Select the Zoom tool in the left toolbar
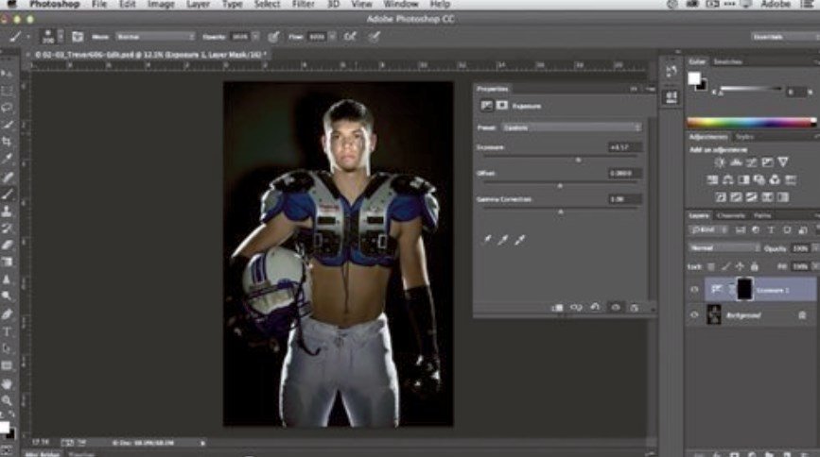Viewport: 820px width, 457px height. (x=7, y=400)
